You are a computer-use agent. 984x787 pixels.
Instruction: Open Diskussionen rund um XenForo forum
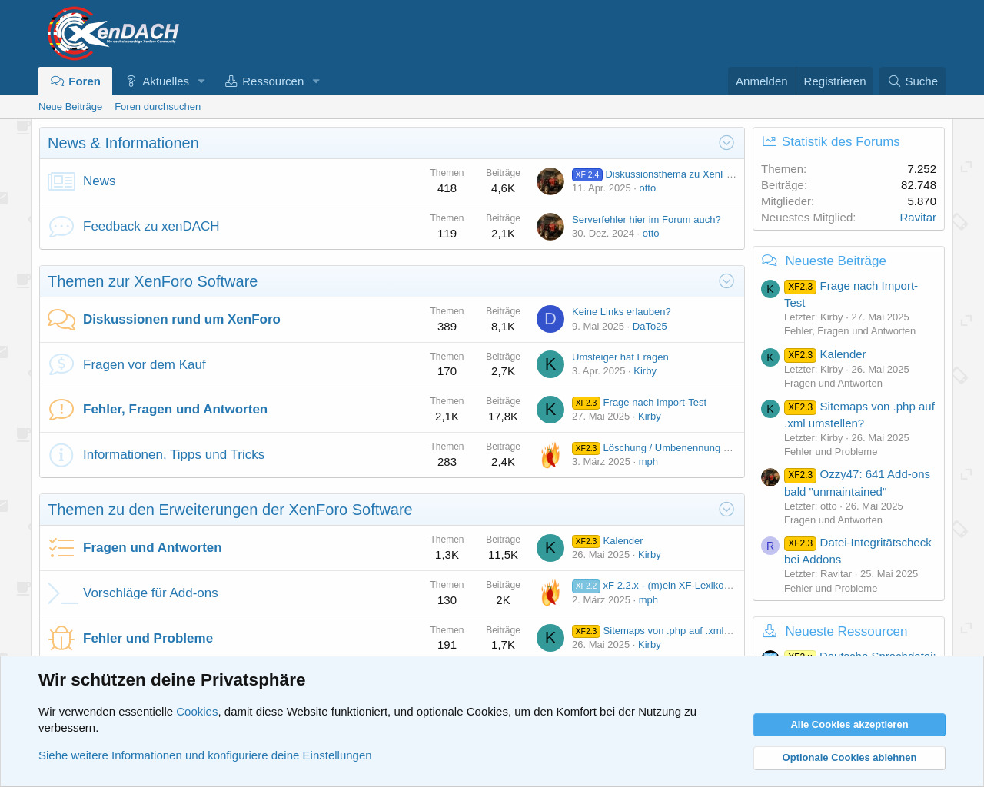181,320
